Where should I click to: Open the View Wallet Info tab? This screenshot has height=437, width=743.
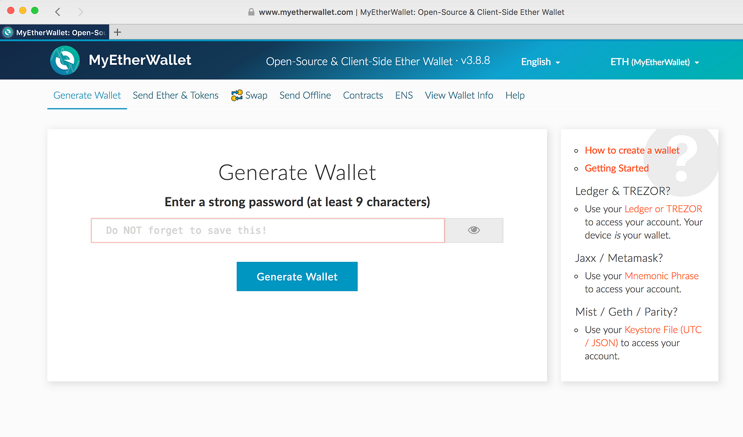tap(459, 95)
